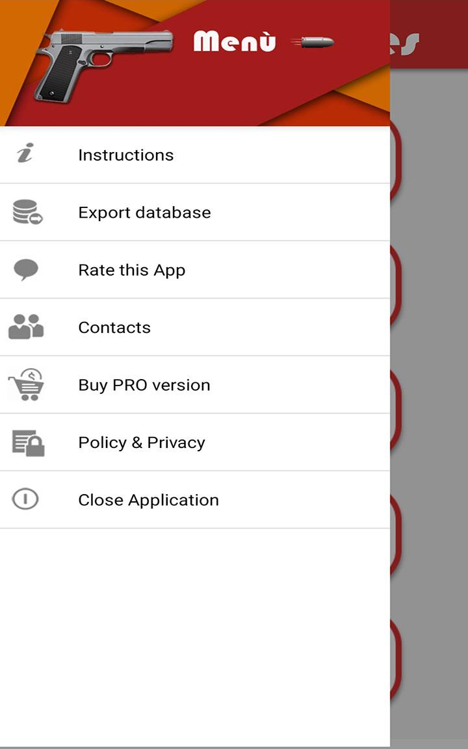
Task: Click the dimmed app title behind the drawer
Action: (x=406, y=43)
